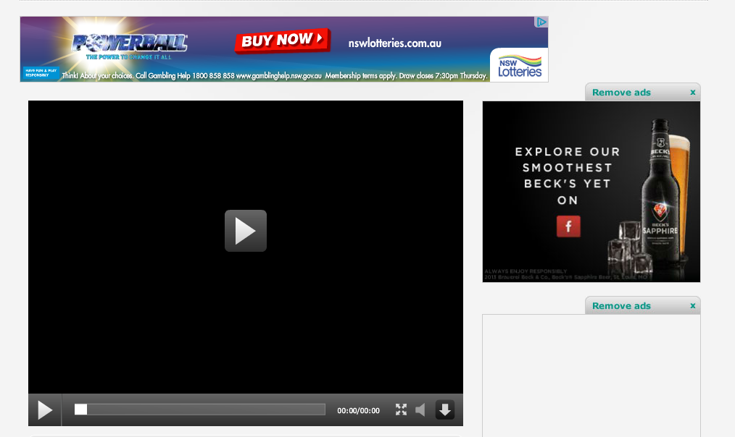Click the middle of the video progress track
Screen dimensions: 735x437
tap(199, 410)
